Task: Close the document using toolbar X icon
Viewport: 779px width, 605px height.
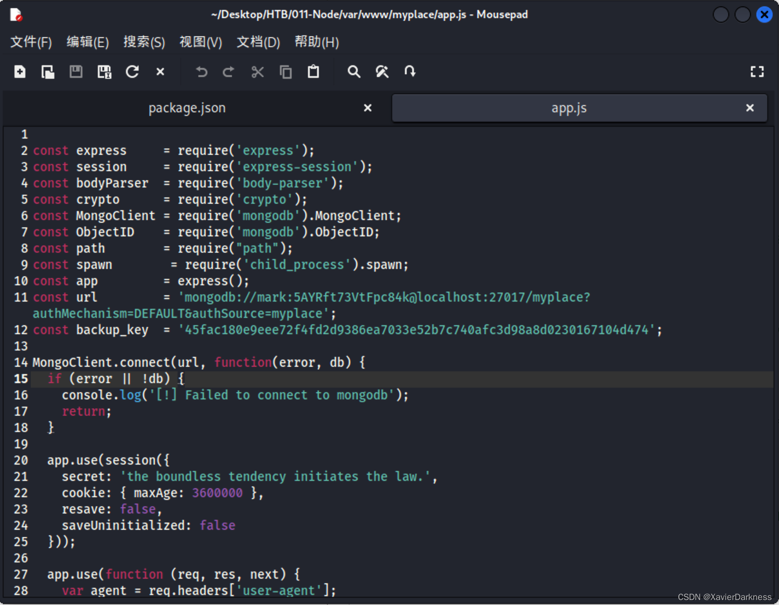Action: tap(160, 72)
